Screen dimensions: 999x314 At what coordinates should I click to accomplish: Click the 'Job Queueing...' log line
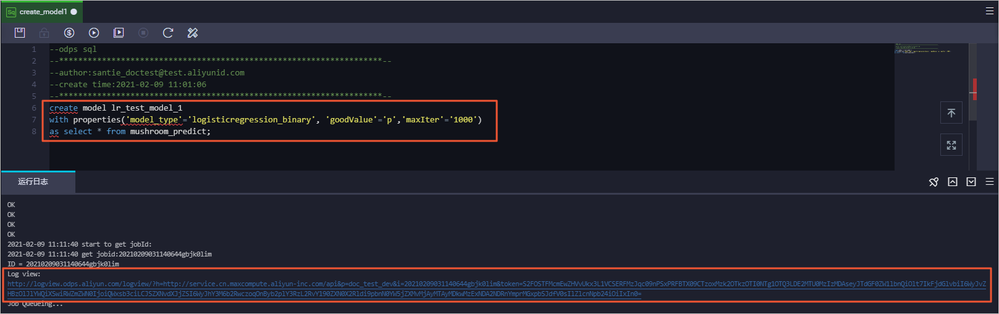coord(35,303)
